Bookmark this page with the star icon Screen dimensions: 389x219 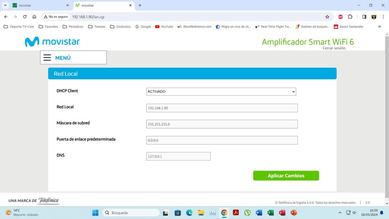327,17
